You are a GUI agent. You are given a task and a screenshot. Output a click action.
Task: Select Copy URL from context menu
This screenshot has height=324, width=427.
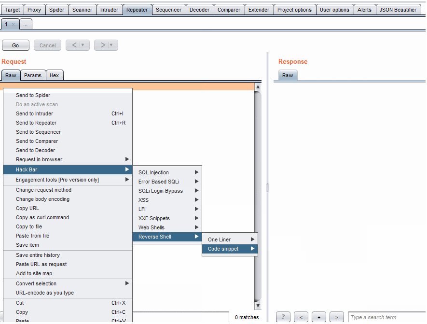(68, 209)
